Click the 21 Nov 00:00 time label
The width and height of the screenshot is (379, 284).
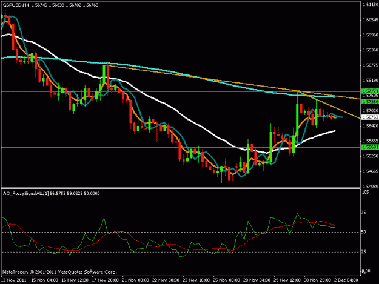click(136, 280)
